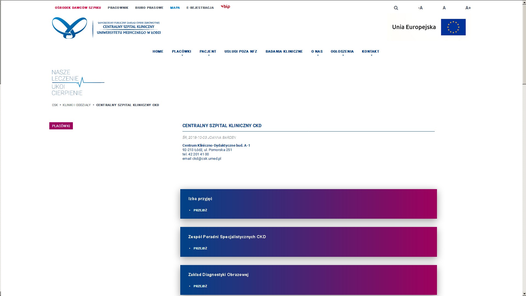Open the search magnifier icon
526x296 pixels.
[396, 8]
